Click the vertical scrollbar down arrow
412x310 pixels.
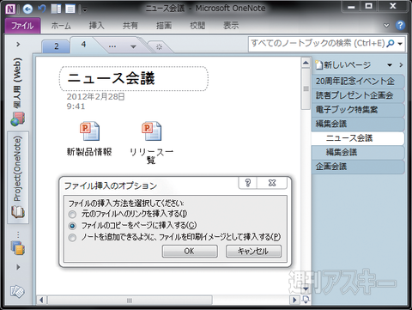[x=306, y=289]
